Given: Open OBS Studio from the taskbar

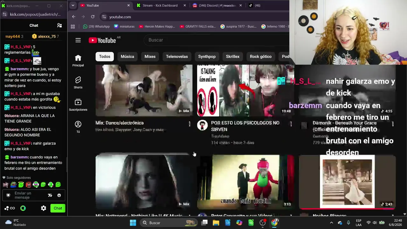Looking at the screenshot, I should coord(263,223).
